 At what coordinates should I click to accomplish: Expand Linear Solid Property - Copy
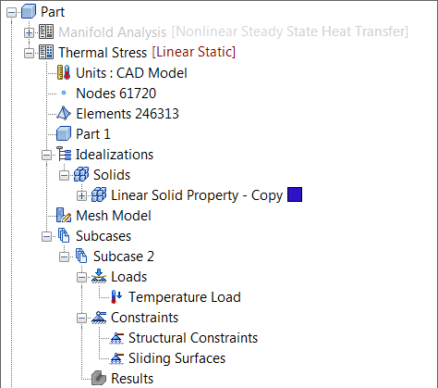click(81, 195)
